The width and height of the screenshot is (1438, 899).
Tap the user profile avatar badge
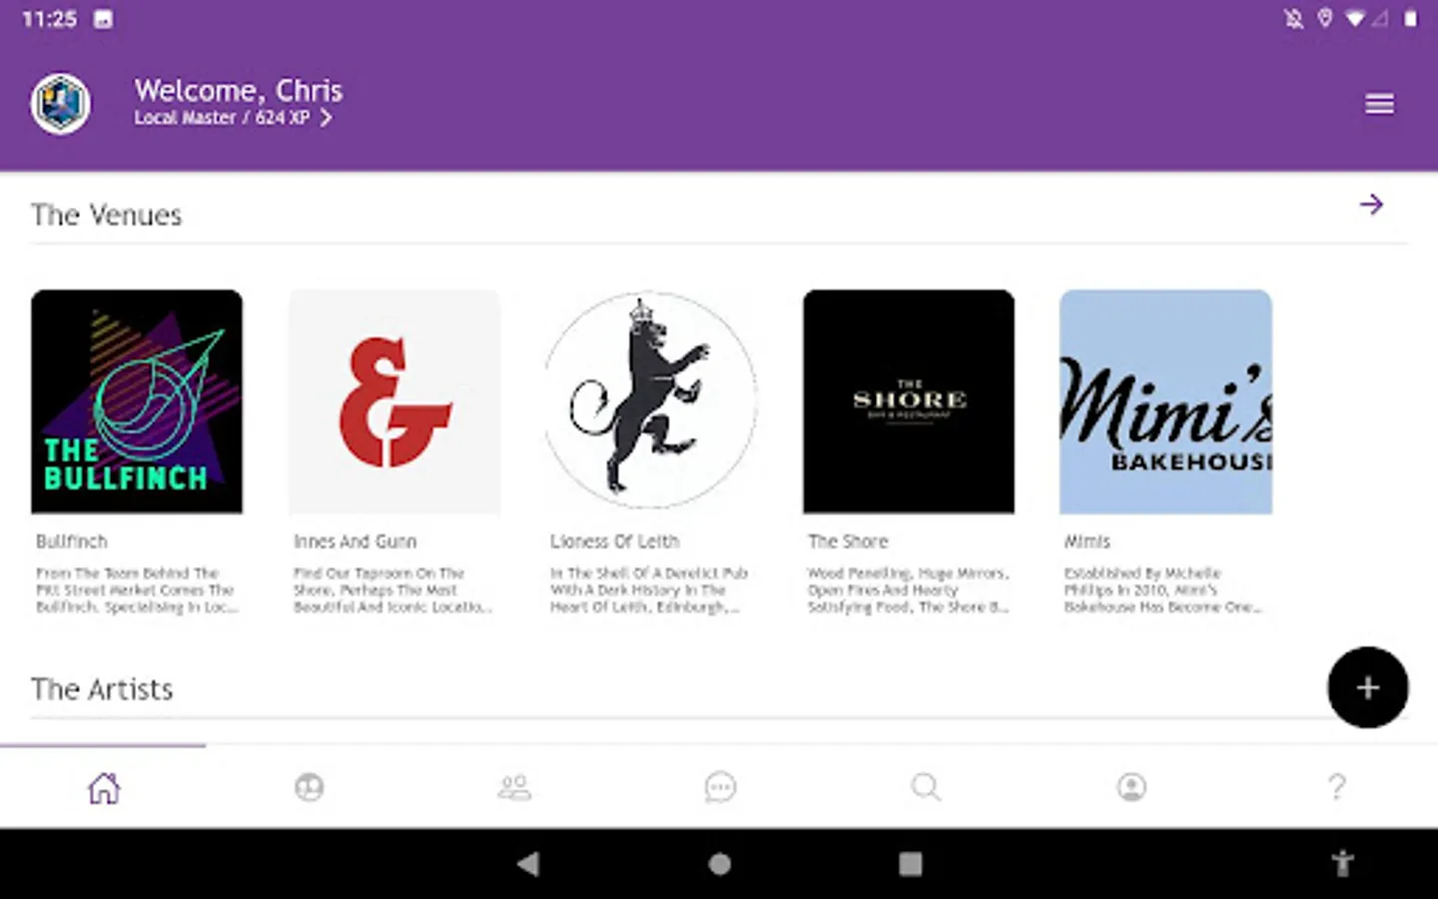pos(61,104)
